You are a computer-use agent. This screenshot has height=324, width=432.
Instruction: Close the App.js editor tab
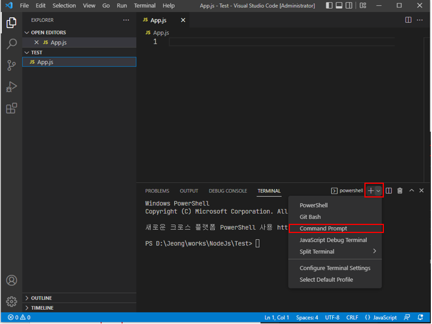pos(183,20)
